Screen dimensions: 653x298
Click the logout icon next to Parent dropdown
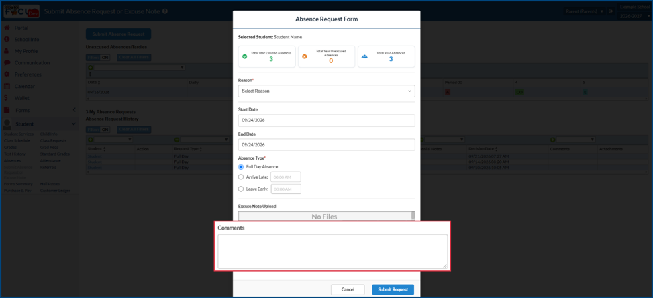(611, 11)
